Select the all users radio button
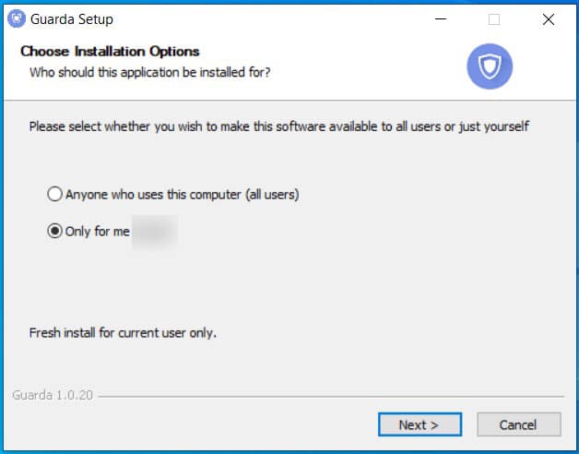This screenshot has width=579, height=454. 54,194
